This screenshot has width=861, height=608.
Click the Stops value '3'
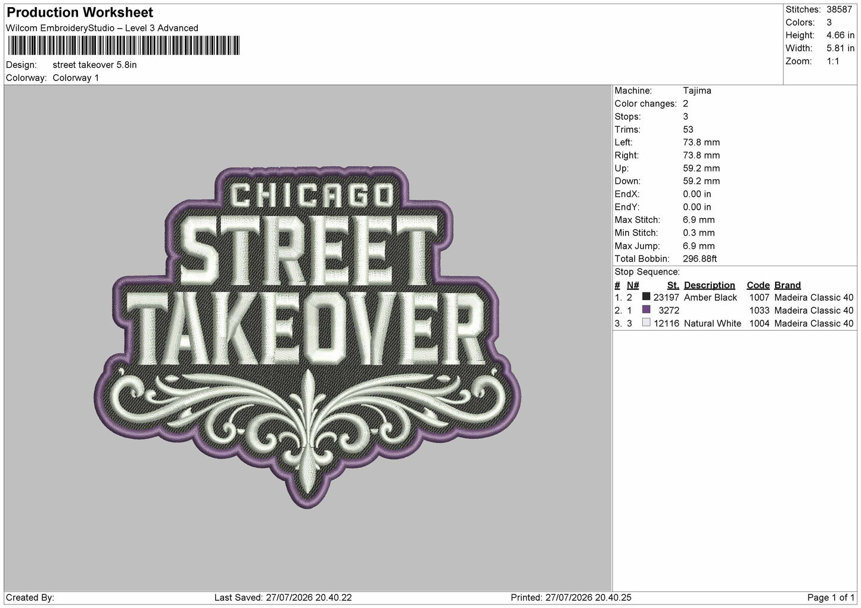tap(686, 117)
